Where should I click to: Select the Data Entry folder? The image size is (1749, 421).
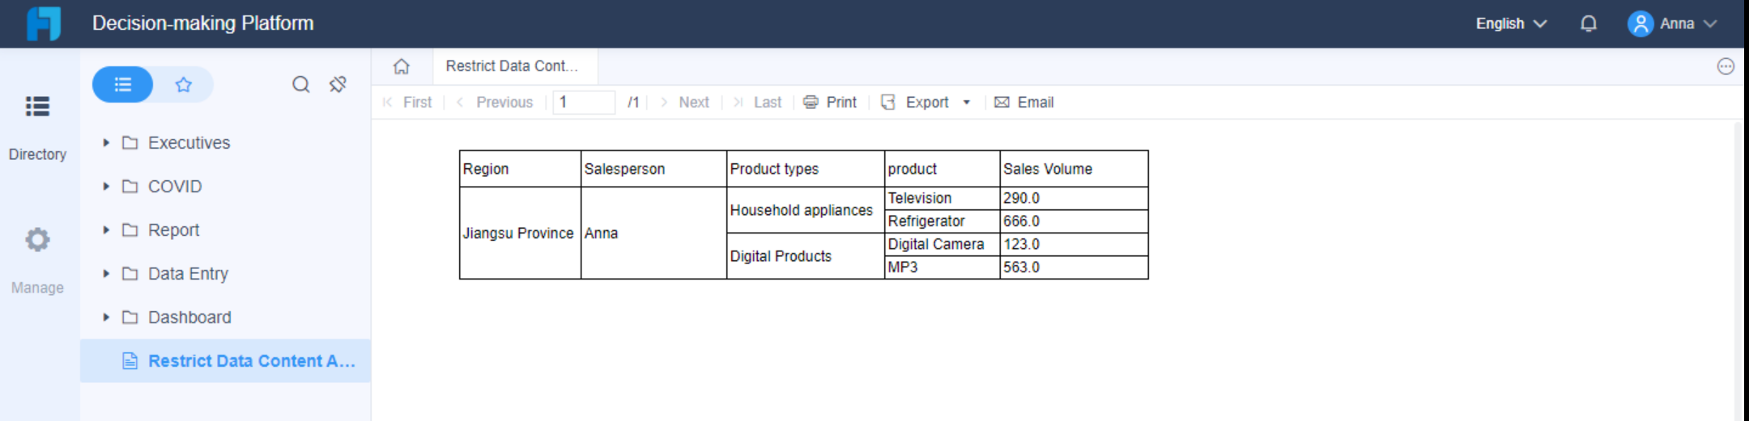coord(225,273)
